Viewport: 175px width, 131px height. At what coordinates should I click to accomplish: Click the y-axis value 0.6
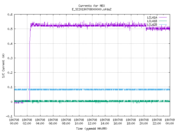pyautogui.click(x=10, y=14)
